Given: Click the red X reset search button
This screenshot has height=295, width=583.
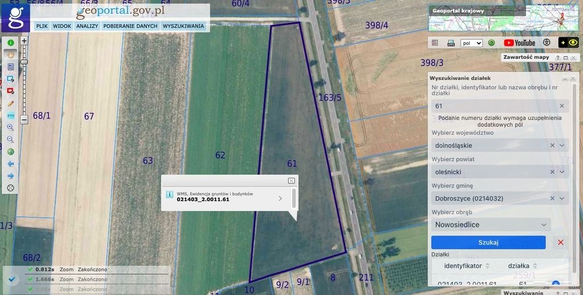Looking at the screenshot, I should click(x=561, y=243).
